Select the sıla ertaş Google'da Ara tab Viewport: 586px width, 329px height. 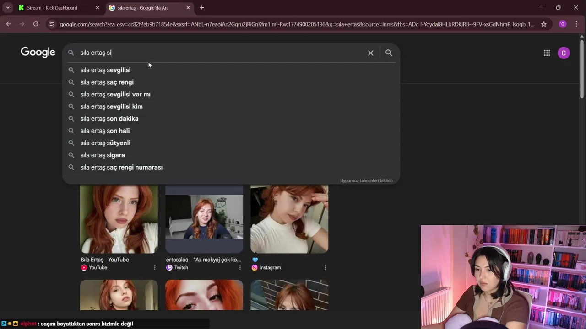pos(149,8)
